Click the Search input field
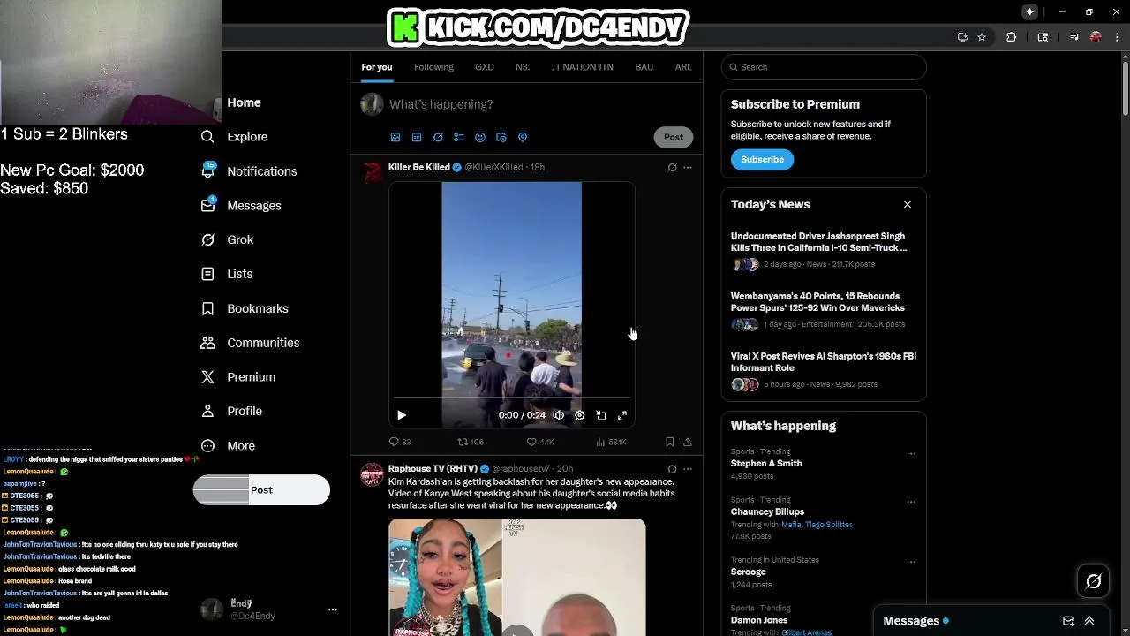The image size is (1130, 636). pyautogui.click(x=824, y=67)
